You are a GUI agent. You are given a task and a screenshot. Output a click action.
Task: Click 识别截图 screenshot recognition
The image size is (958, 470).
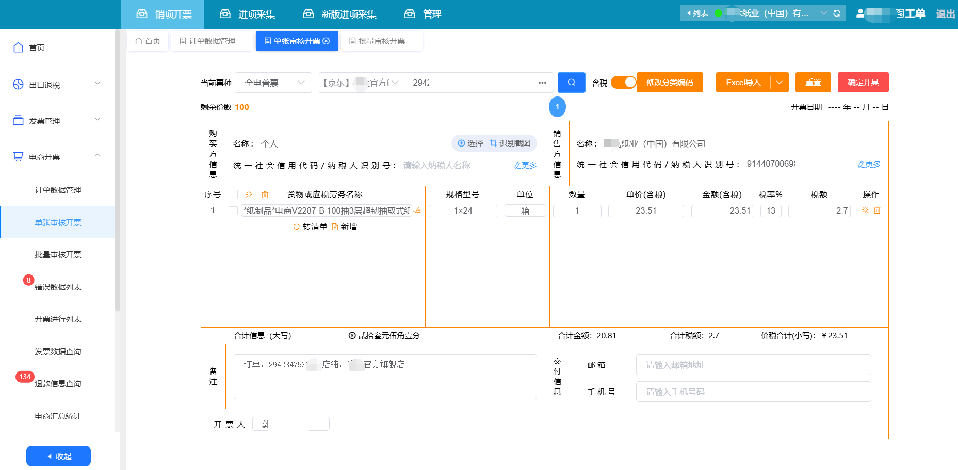click(510, 143)
